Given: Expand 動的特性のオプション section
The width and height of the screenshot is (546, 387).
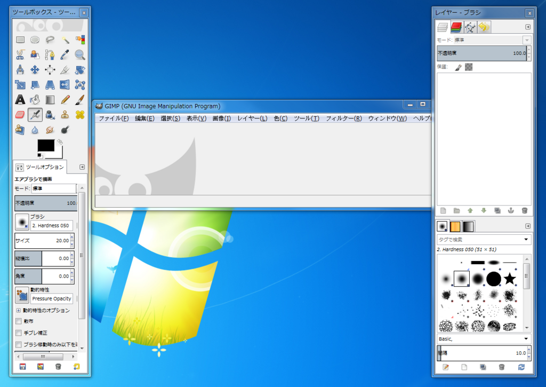Looking at the screenshot, I should pos(19,310).
